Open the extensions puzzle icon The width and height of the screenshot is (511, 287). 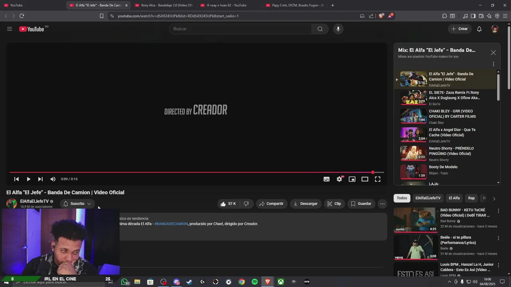click(444, 16)
